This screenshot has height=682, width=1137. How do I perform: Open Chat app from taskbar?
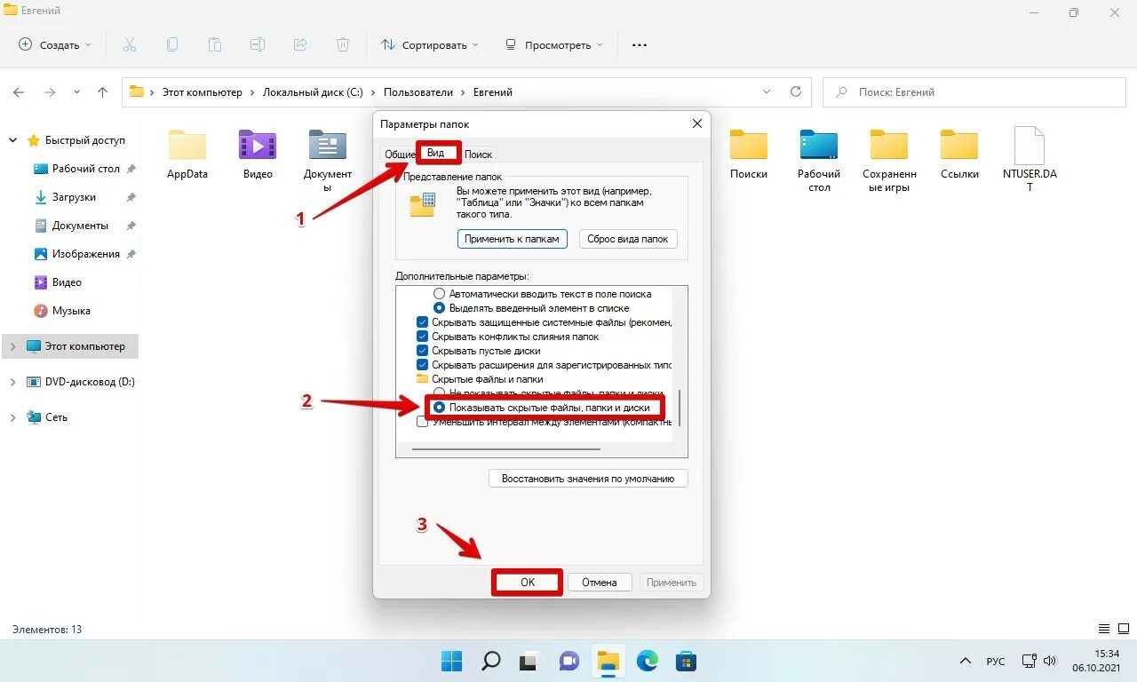pos(568,661)
